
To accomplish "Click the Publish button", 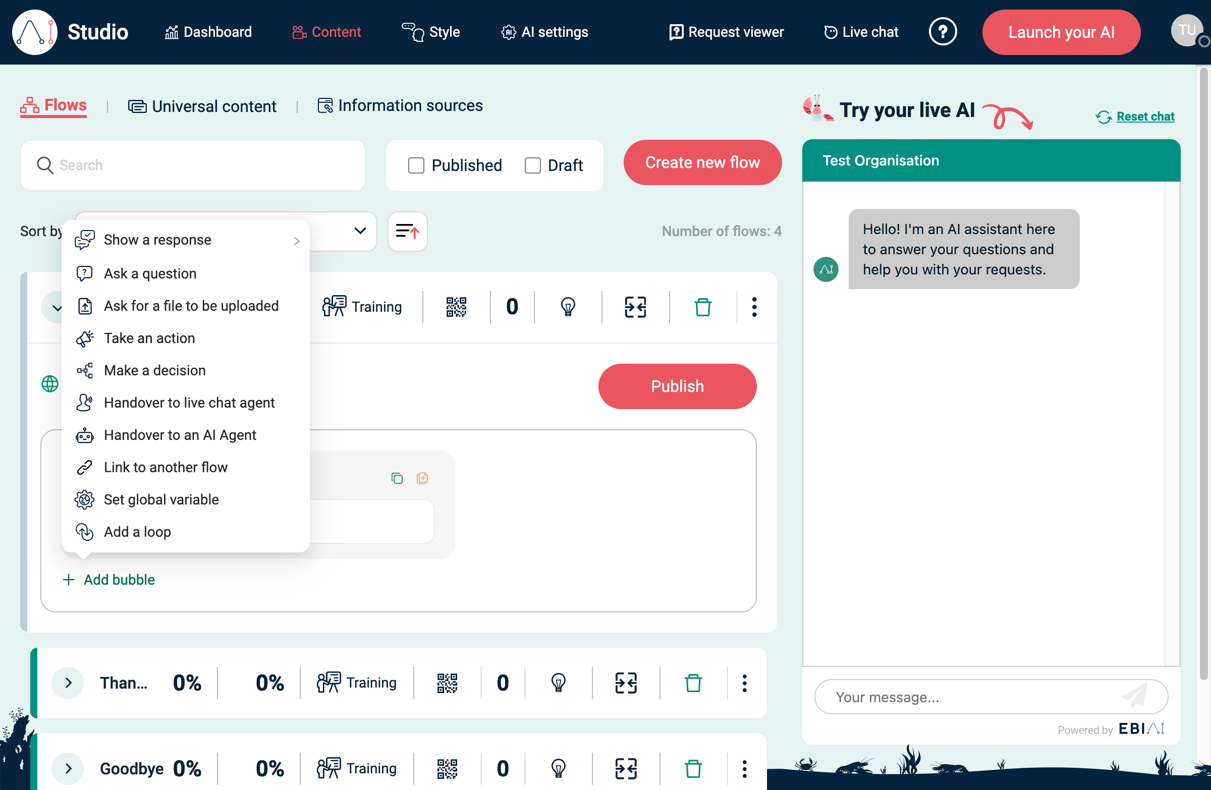I will pos(677,386).
